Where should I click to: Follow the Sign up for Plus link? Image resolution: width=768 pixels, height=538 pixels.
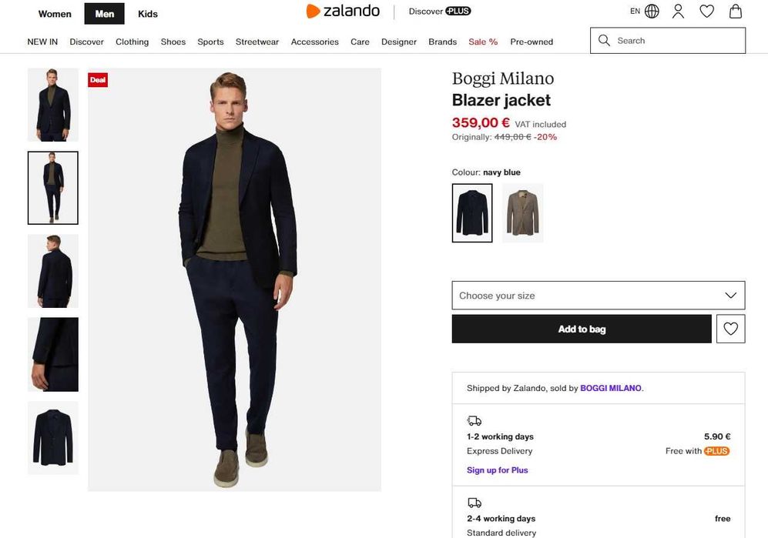coord(497,470)
